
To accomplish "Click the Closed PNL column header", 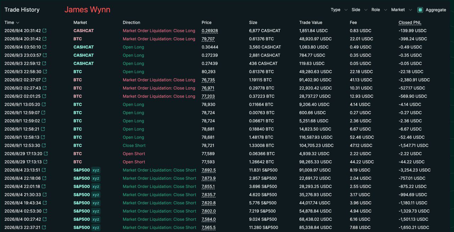I will [410, 23].
